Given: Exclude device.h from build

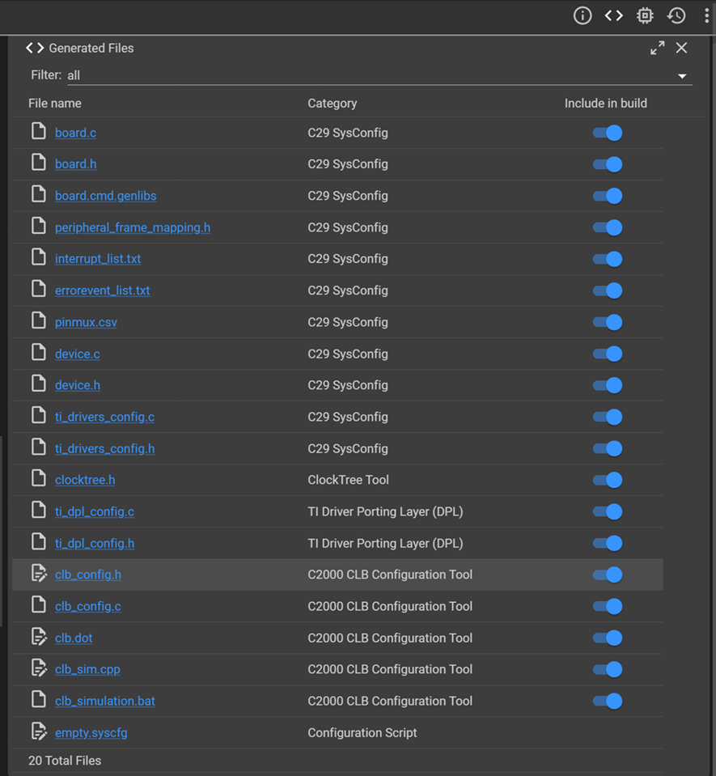Looking at the screenshot, I should pyautogui.click(x=608, y=385).
